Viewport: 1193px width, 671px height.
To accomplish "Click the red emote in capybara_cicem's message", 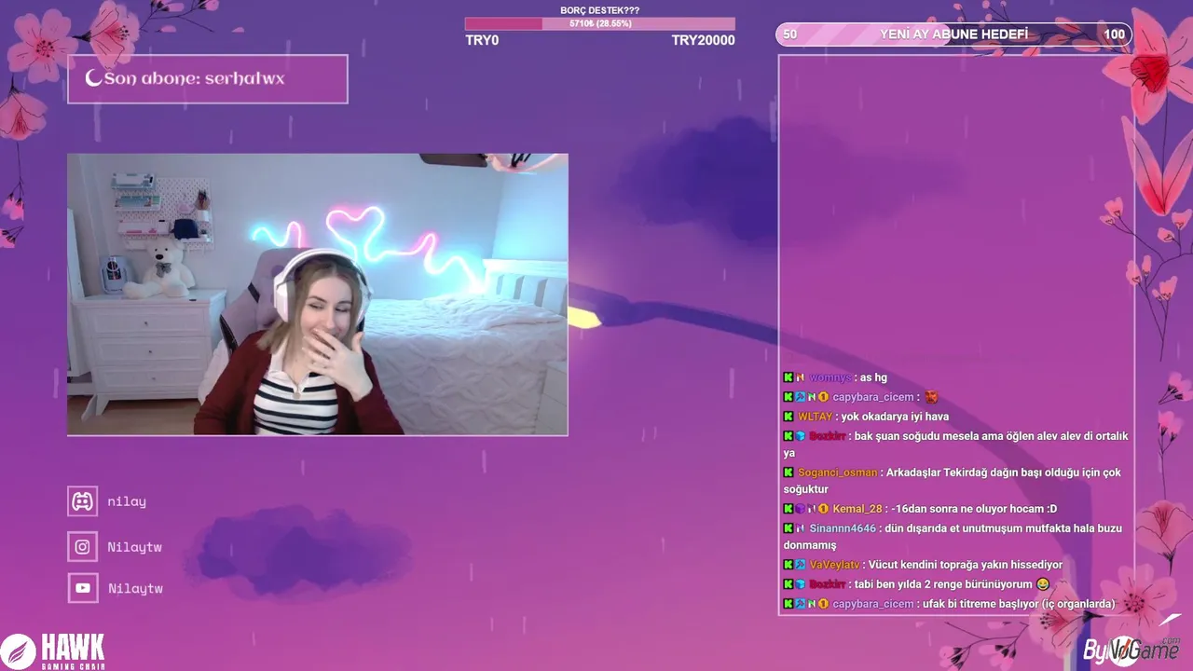I will [931, 397].
